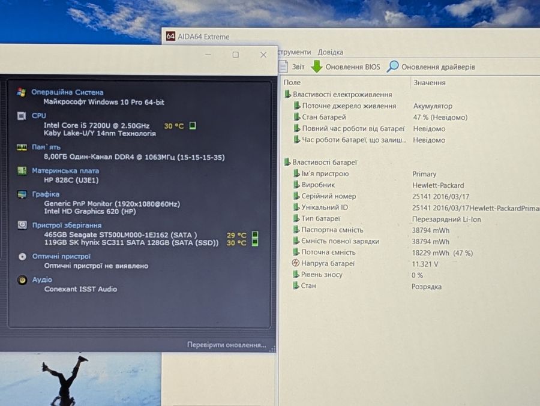Click the Пристрої зберігання disk icon
Image resolution: width=540 pixels, height=406 pixels.
22,225
